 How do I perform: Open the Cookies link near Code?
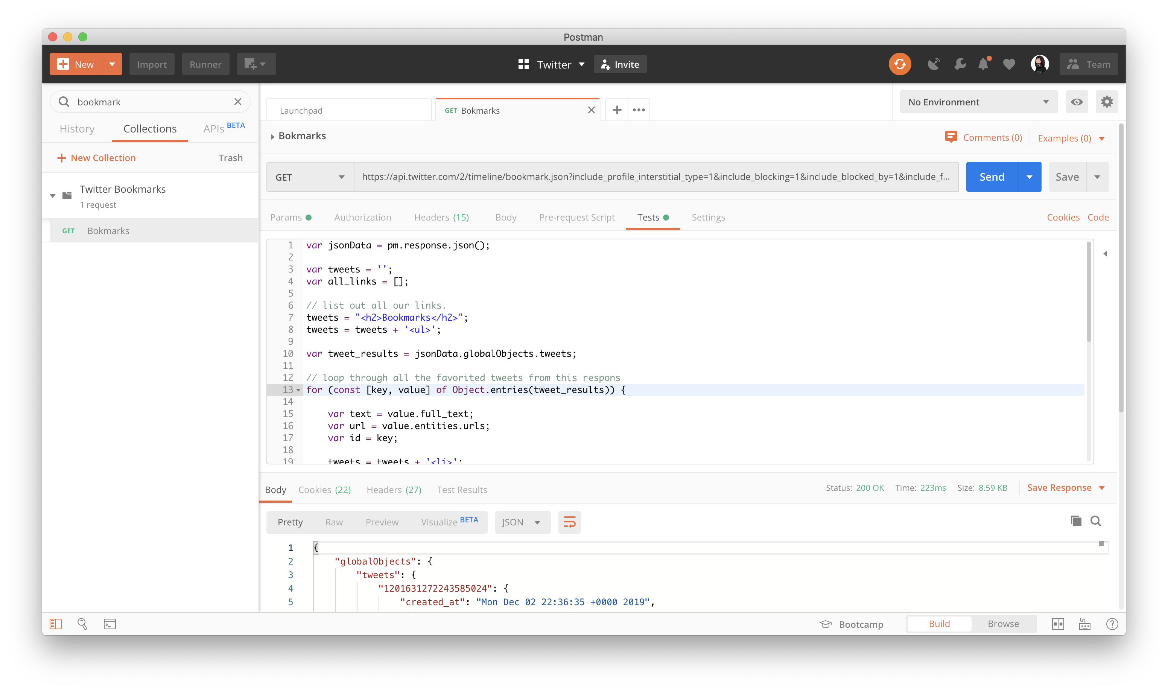tap(1063, 218)
